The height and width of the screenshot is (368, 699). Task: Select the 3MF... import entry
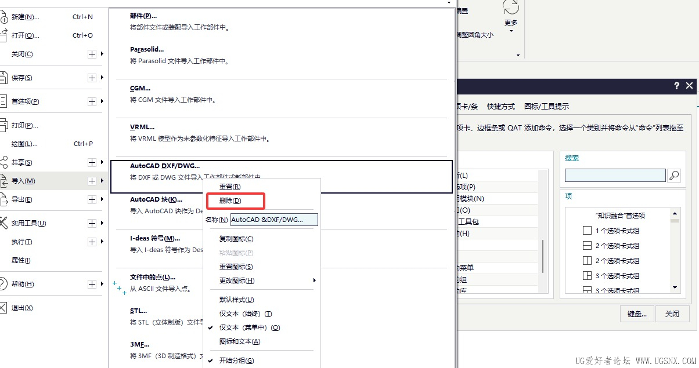139,344
